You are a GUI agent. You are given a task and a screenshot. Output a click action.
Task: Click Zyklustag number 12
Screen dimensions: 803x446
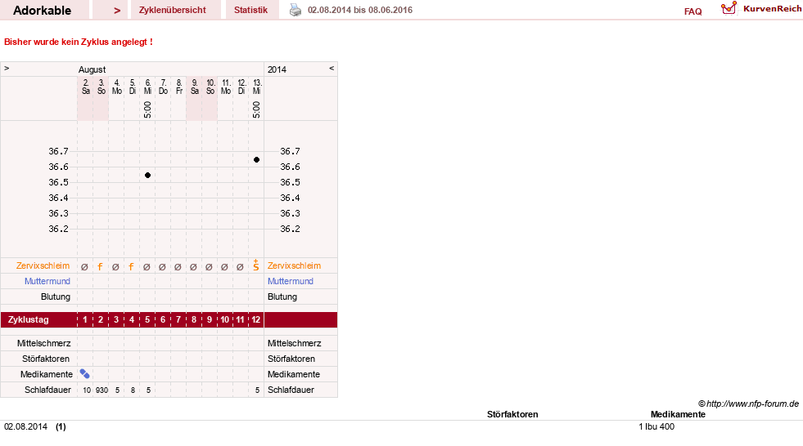[x=256, y=320]
